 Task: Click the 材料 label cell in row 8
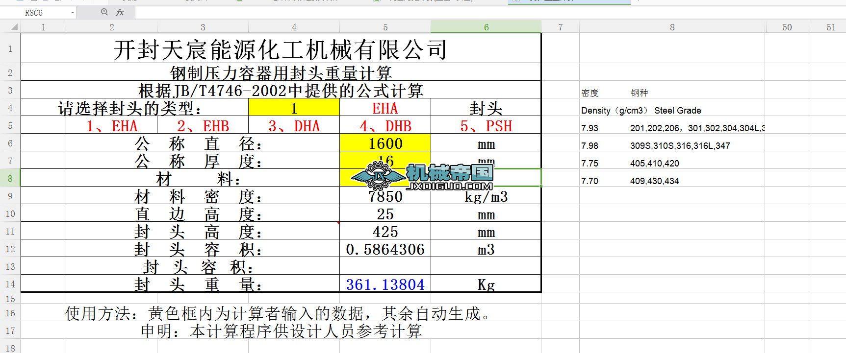tap(203, 178)
